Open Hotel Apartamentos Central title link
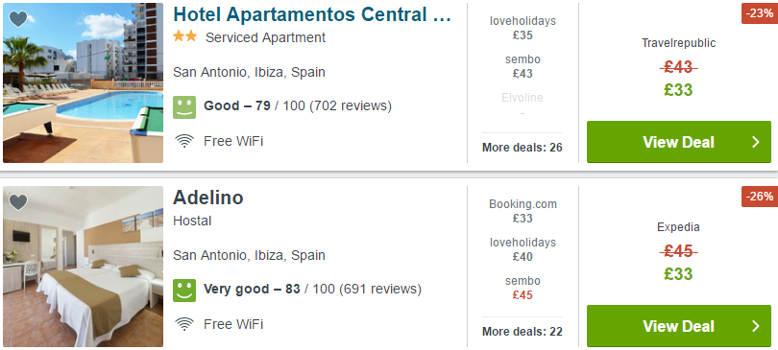This screenshot has height=350, width=778. pyautogui.click(x=312, y=14)
